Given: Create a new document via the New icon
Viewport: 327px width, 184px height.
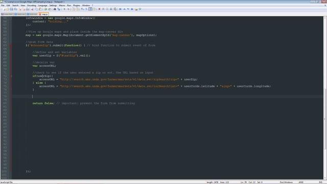Looking at the screenshot, I should coord(4,9).
